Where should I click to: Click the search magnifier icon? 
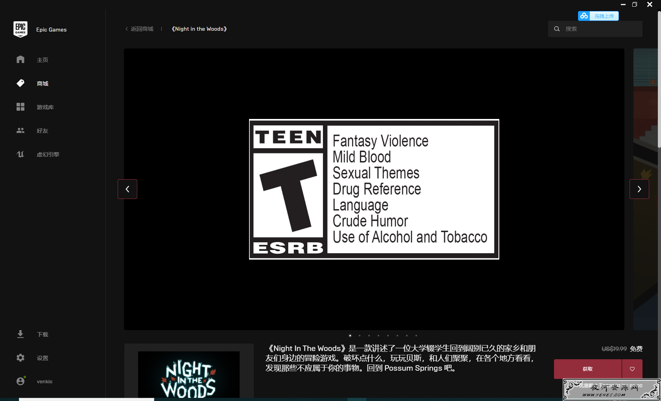[557, 29]
